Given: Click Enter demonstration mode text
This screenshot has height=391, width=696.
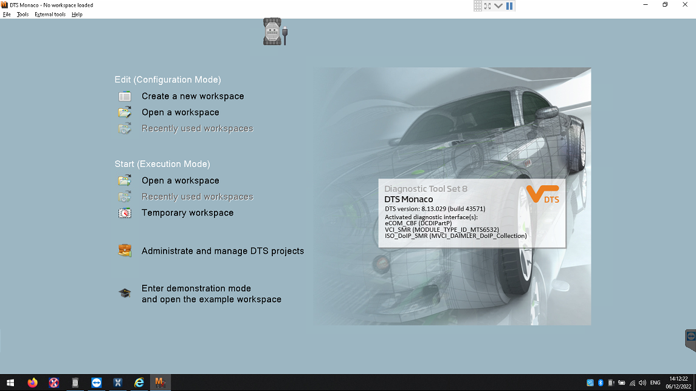Looking at the screenshot, I should coord(196,289).
